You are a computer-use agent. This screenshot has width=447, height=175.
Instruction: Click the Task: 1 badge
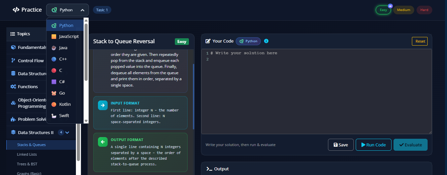[102, 10]
